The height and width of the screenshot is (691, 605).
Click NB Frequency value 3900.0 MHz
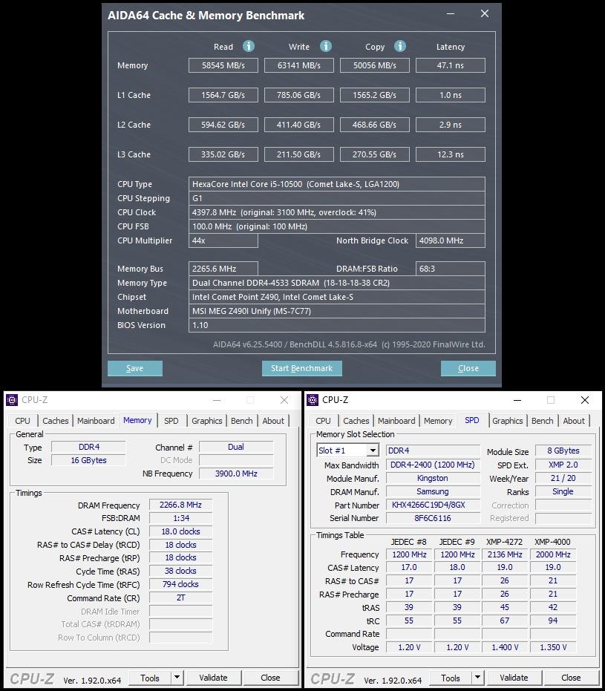click(x=236, y=474)
